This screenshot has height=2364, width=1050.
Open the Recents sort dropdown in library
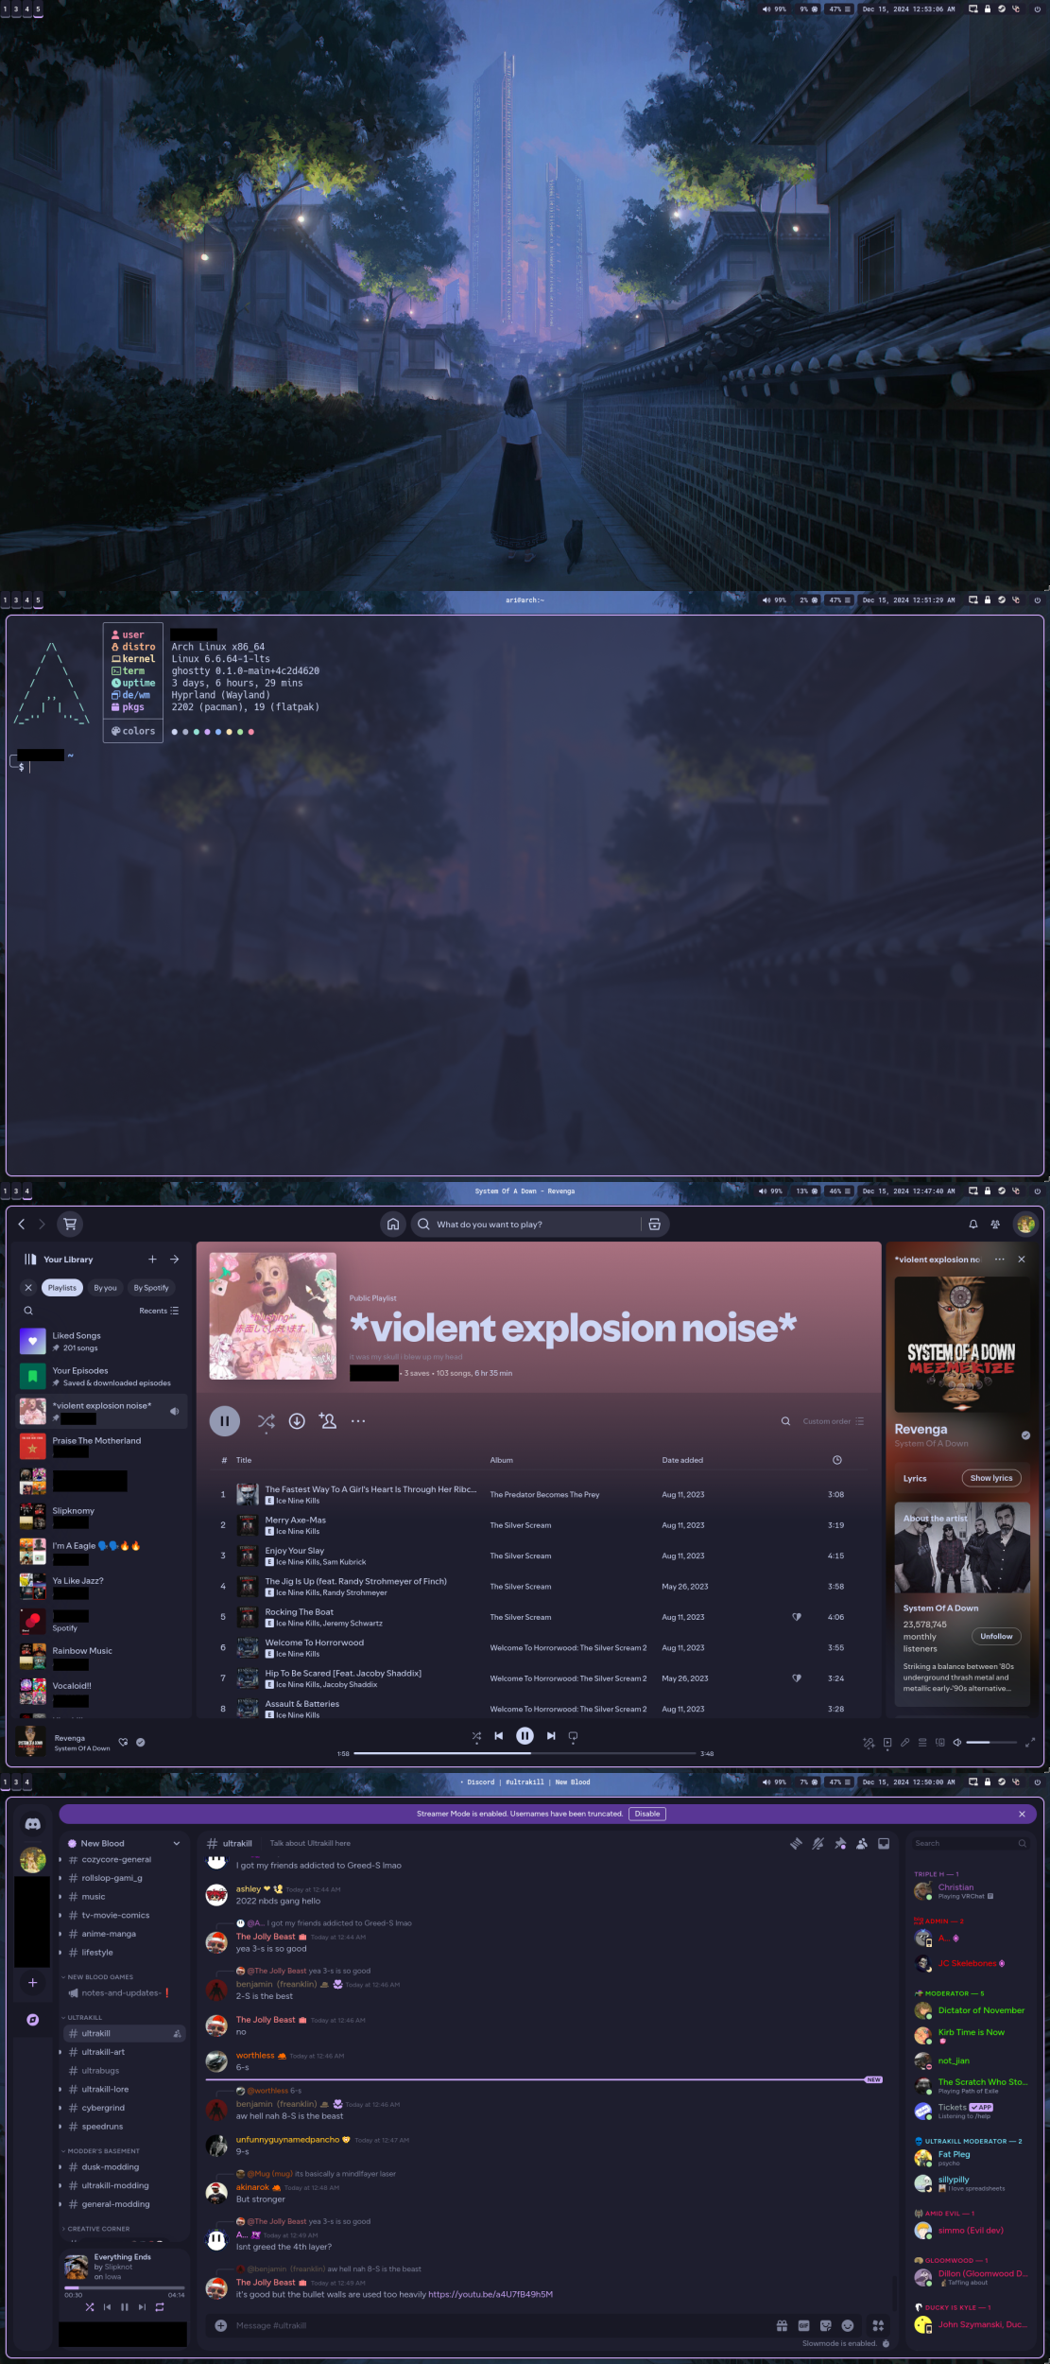pyautogui.click(x=159, y=1311)
